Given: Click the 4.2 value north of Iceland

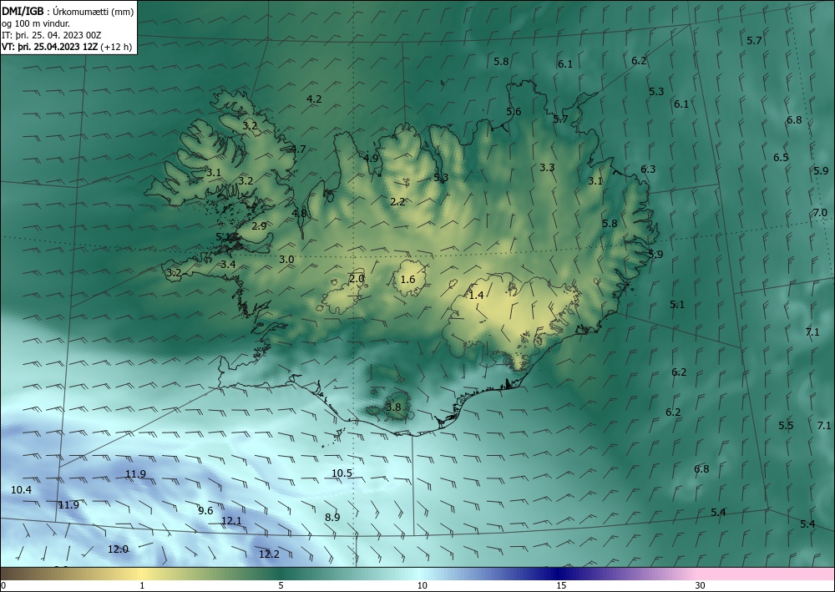Looking at the screenshot, I should (x=314, y=99).
